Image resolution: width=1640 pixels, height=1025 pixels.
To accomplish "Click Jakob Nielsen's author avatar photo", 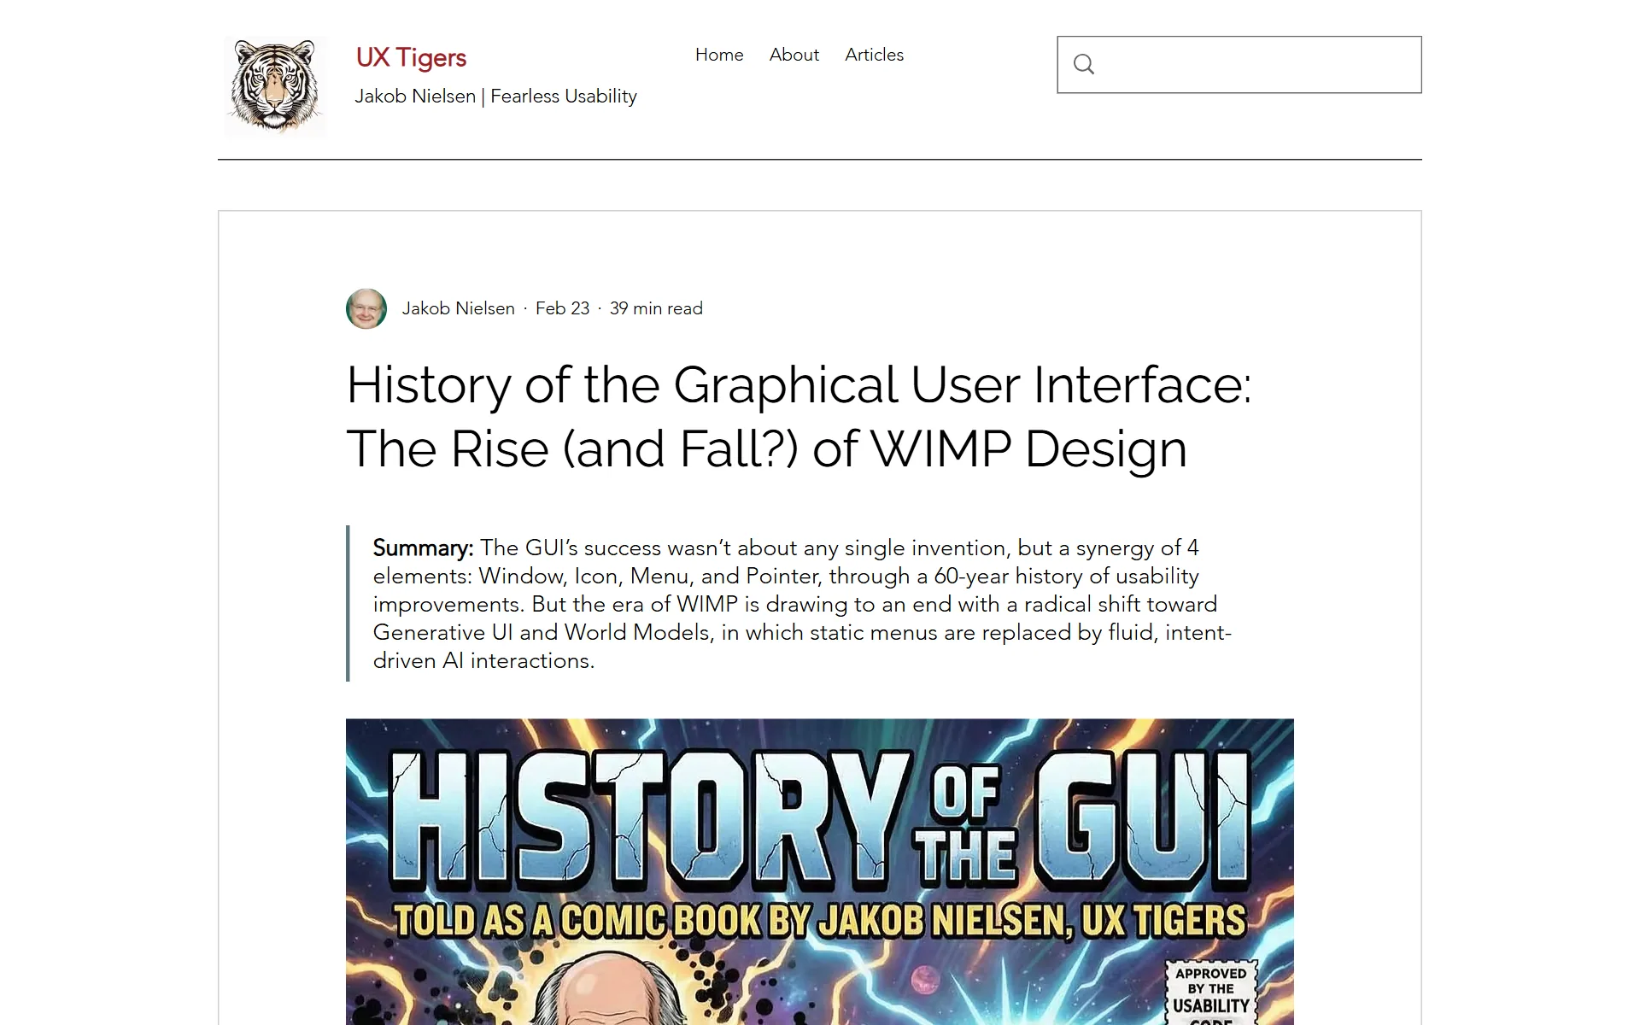I will click(x=366, y=308).
